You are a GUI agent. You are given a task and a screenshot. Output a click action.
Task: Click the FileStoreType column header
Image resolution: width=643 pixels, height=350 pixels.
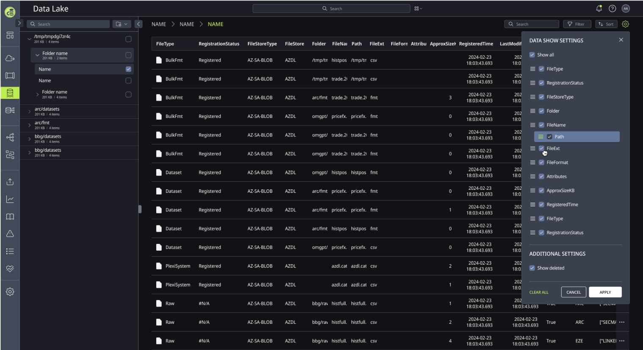(262, 44)
